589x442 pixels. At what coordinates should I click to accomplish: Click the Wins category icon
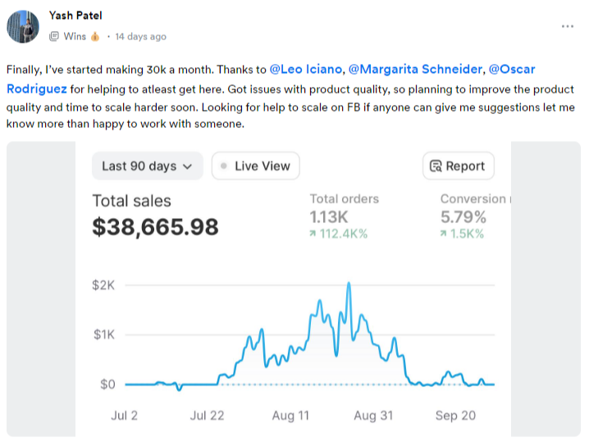point(54,37)
